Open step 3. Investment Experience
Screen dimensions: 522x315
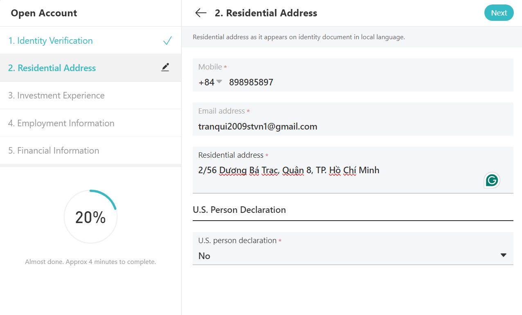[90, 95]
